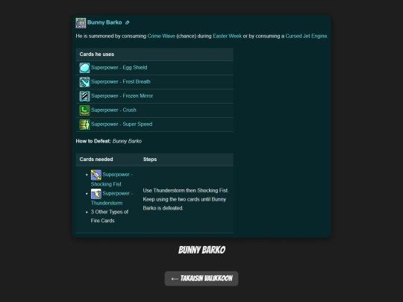The height and width of the screenshot is (302, 403).
Task: Open Superpower - Frozen Mirror link
Action: pos(122,95)
